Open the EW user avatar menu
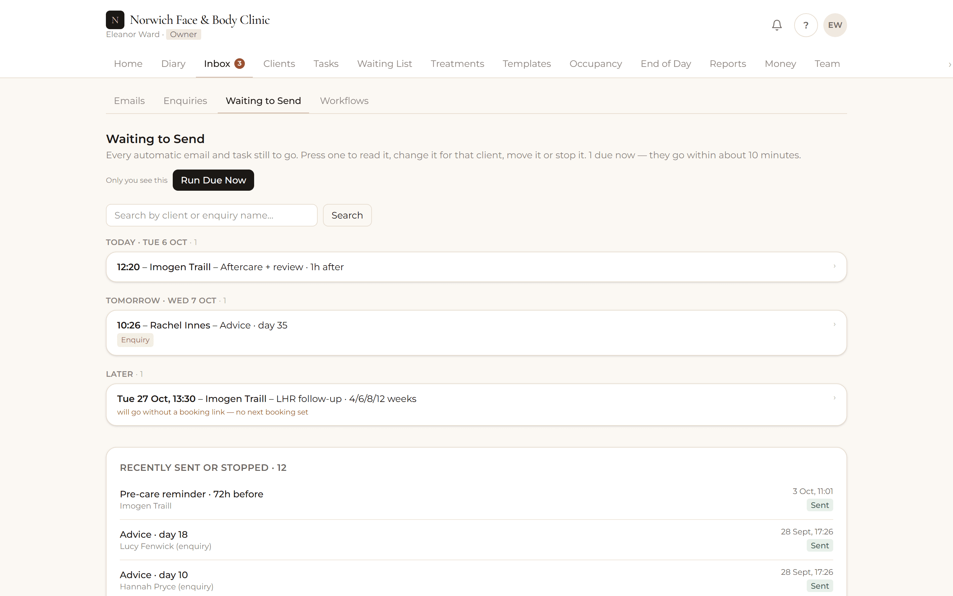 coord(835,25)
